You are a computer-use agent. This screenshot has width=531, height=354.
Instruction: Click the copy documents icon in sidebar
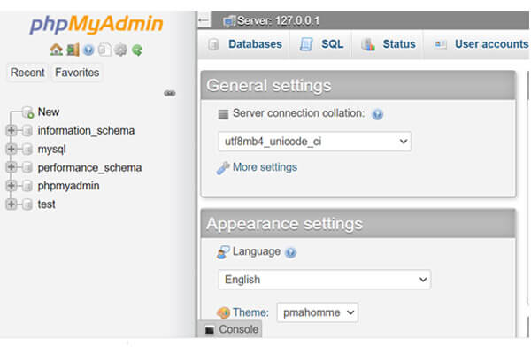[104, 50]
